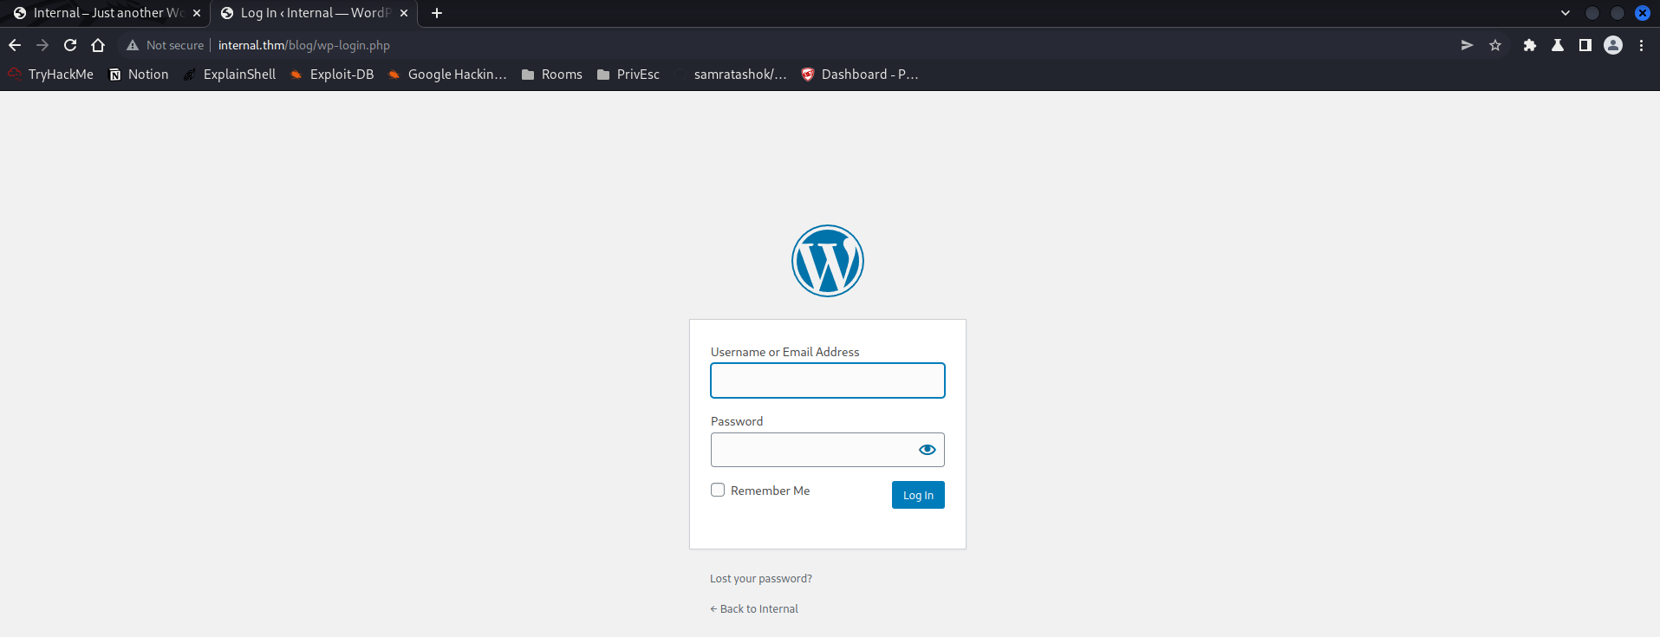Go back using the browser back arrow
This screenshot has width=1660, height=637.
tap(15, 45)
